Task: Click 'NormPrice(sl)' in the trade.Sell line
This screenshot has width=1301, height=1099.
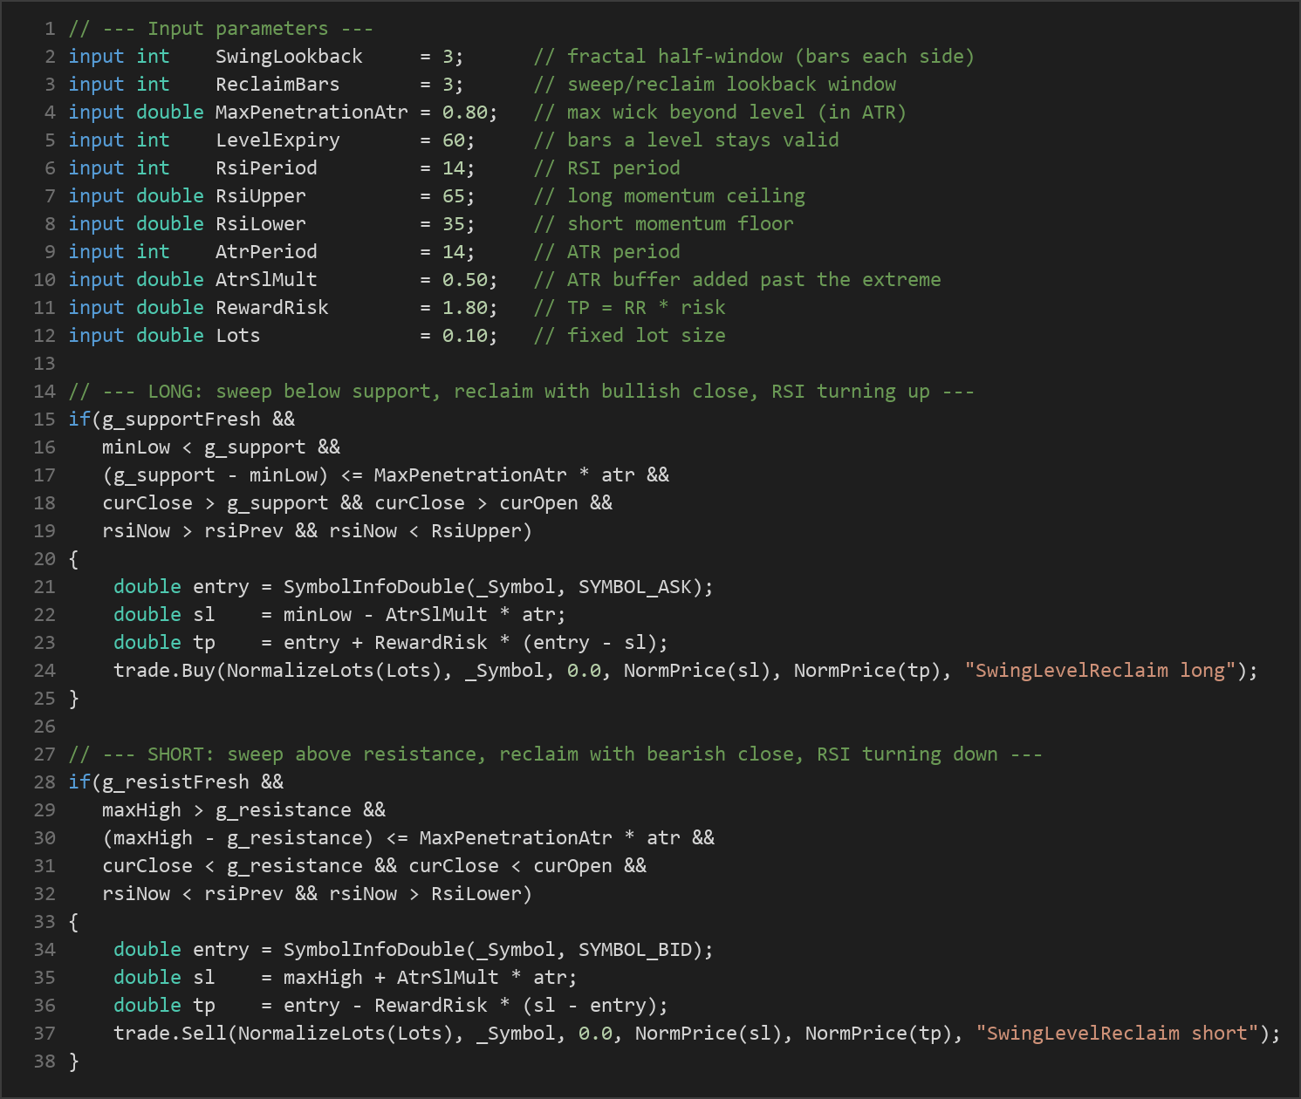Action: pos(709,1034)
